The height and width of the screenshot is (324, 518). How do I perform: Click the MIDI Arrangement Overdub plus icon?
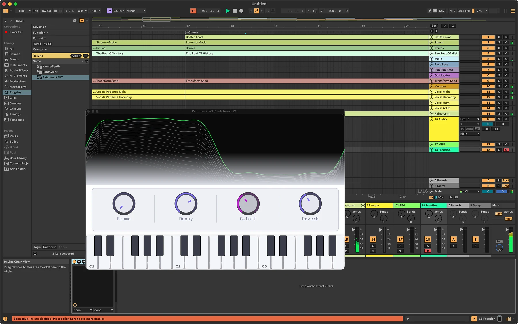click(x=251, y=11)
